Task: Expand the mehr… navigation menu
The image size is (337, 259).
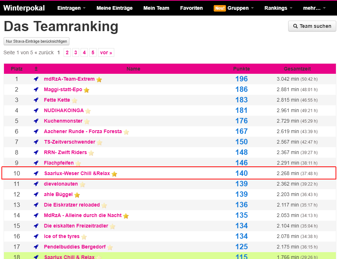Action: (314, 8)
